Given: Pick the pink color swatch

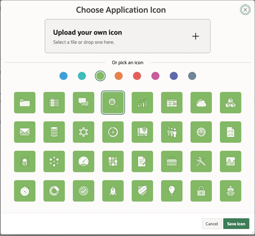Looking at the screenshot, I should 155,76.
